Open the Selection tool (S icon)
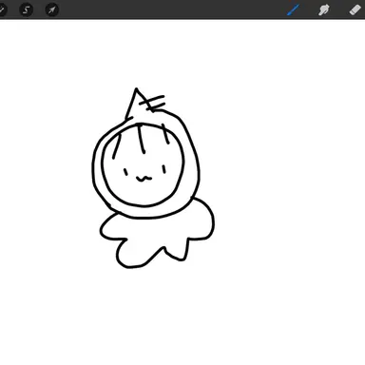Screen dimensions: 365x365 (27, 10)
